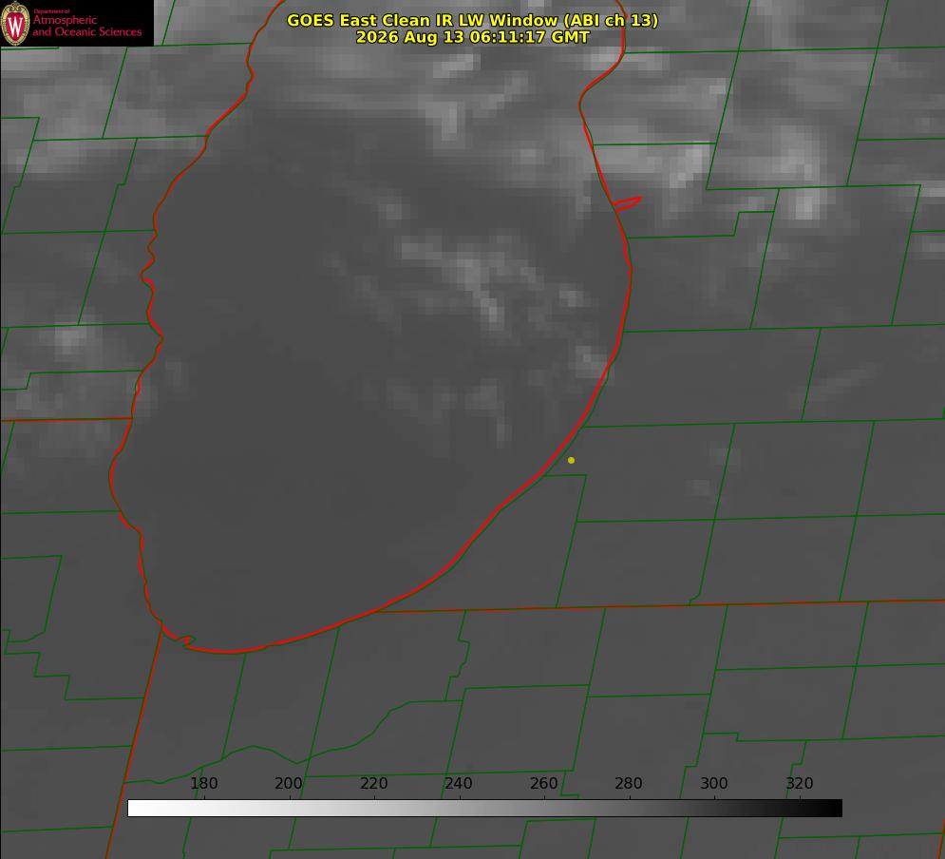
Task: Click the mid-gray center of the colorbar
Action: click(484, 809)
